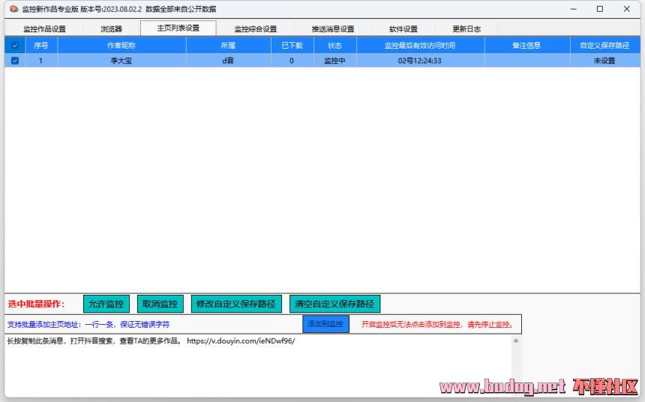Click the text area scrollbar up arrow
The width and height of the screenshot is (645, 402).
coord(516,341)
